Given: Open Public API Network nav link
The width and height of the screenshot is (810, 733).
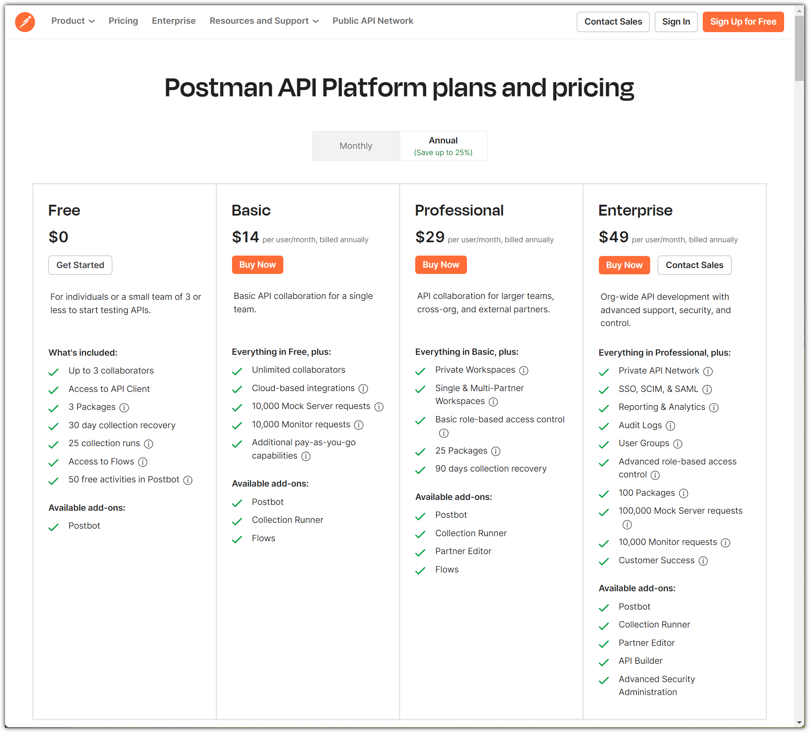Looking at the screenshot, I should click(373, 21).
